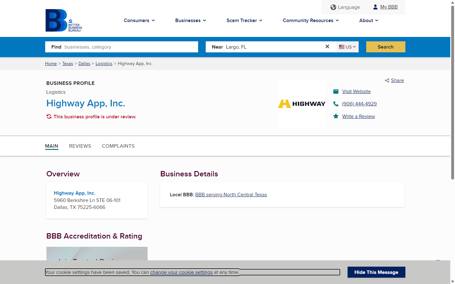The height and width of the screenshot is (284, 455).
Task: Click Write a Review link
Action: coord(359,116)
